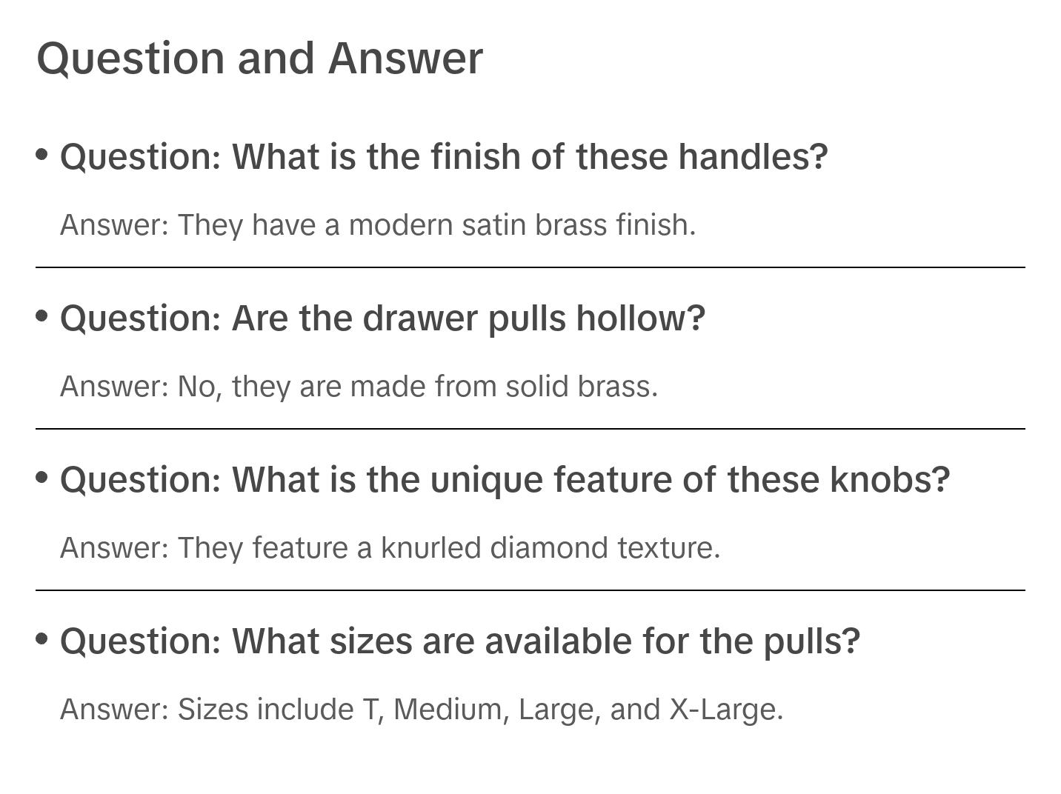Click the word "Medium" in the sizes answer
Screen dimensions: 1061x794
pos(450,709)
